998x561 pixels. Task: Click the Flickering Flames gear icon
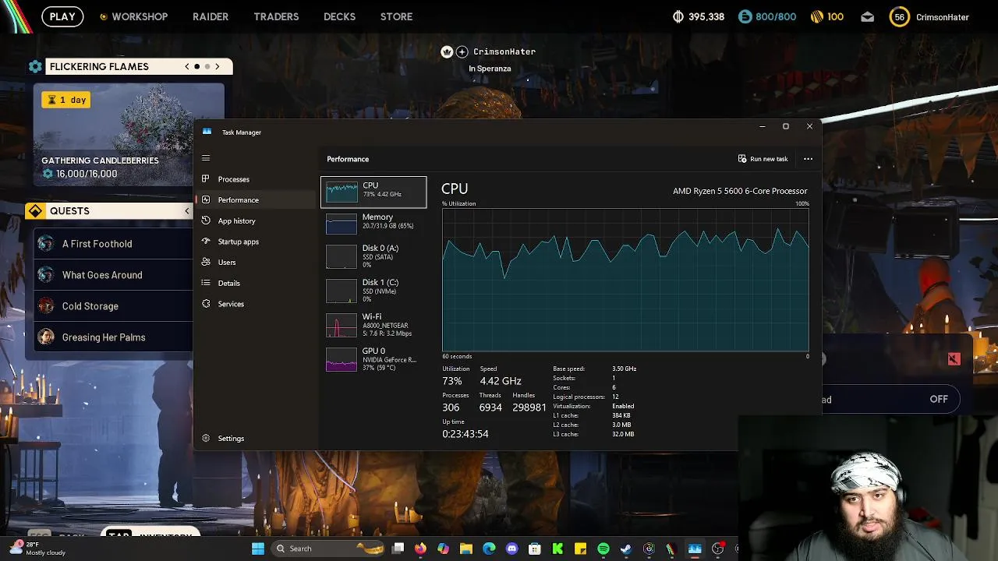pyautogui.click(x=35, y=66)
